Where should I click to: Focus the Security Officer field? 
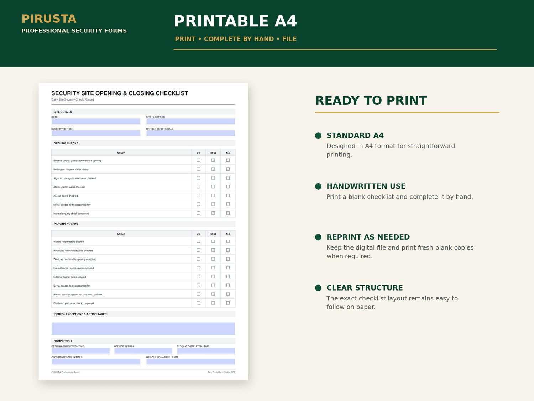coord(96,133)
